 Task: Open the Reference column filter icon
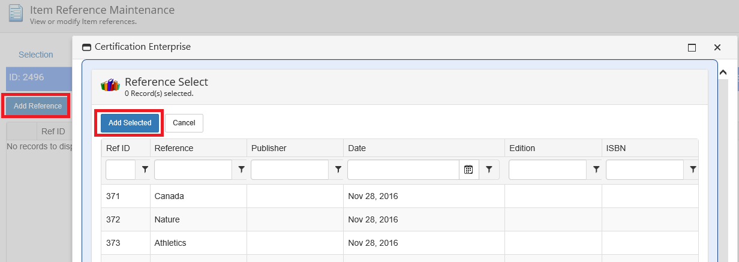[241, 170]
